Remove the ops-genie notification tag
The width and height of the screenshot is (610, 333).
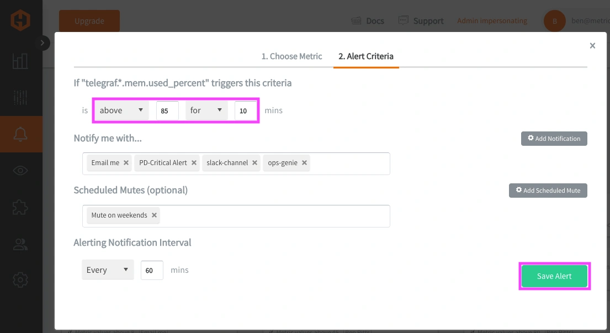coord(304,162)
